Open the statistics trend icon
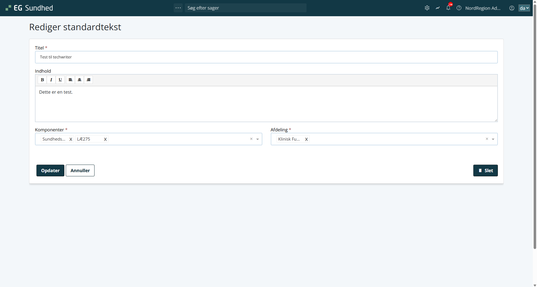The width and height of the screenshot is (537, 287). pos(438,8)
